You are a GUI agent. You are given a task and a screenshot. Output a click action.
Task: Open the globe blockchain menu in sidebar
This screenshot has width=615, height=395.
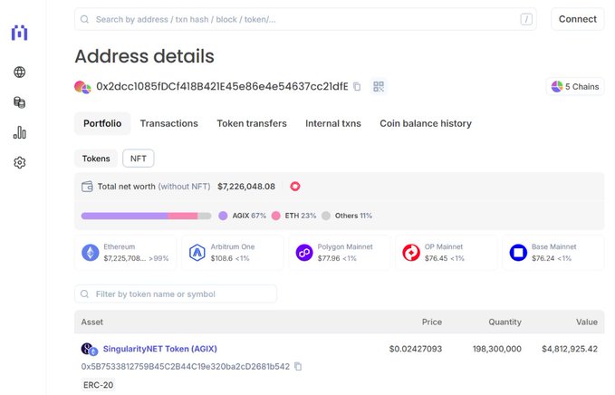click(20, 72)
